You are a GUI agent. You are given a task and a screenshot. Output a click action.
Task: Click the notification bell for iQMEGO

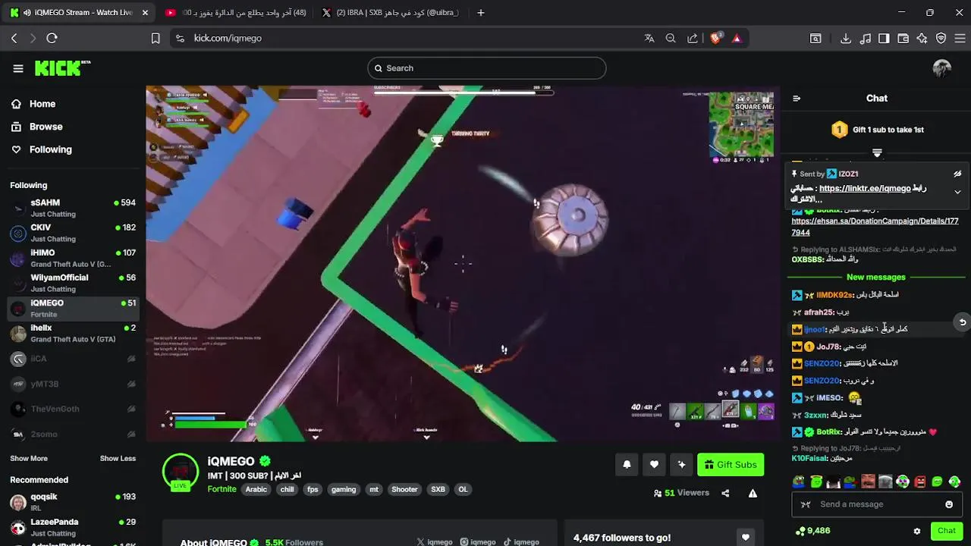(627, 465)
